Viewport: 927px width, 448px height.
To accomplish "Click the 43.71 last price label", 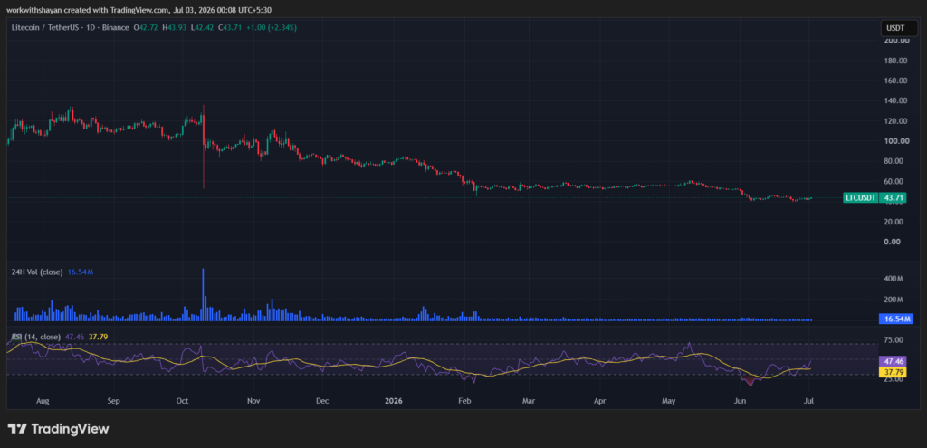I will [893, 197].
